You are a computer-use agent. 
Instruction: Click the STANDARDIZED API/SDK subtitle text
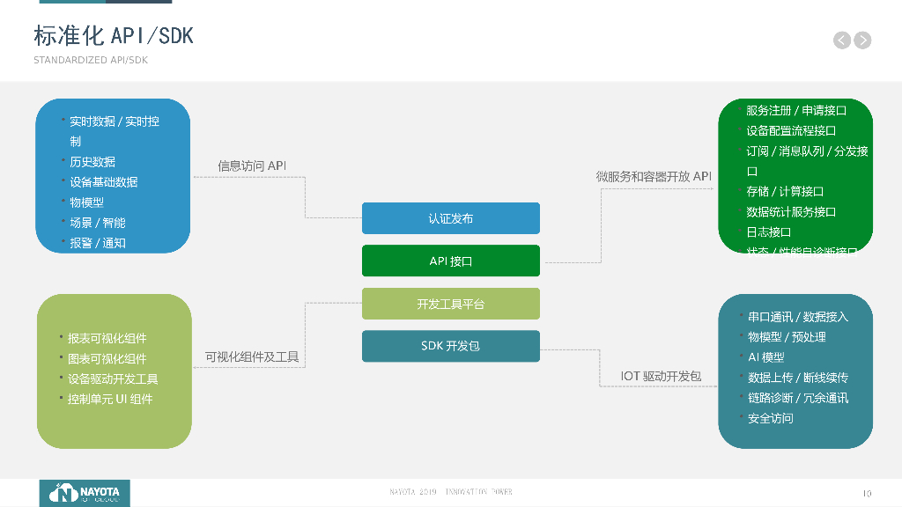pyautogui.click(x=89, y=60)
